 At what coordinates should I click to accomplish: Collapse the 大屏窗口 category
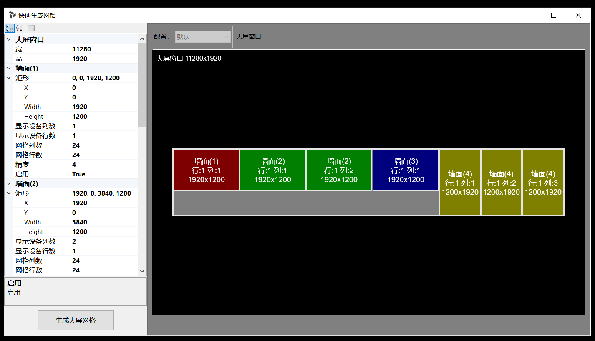pos(9,39)
